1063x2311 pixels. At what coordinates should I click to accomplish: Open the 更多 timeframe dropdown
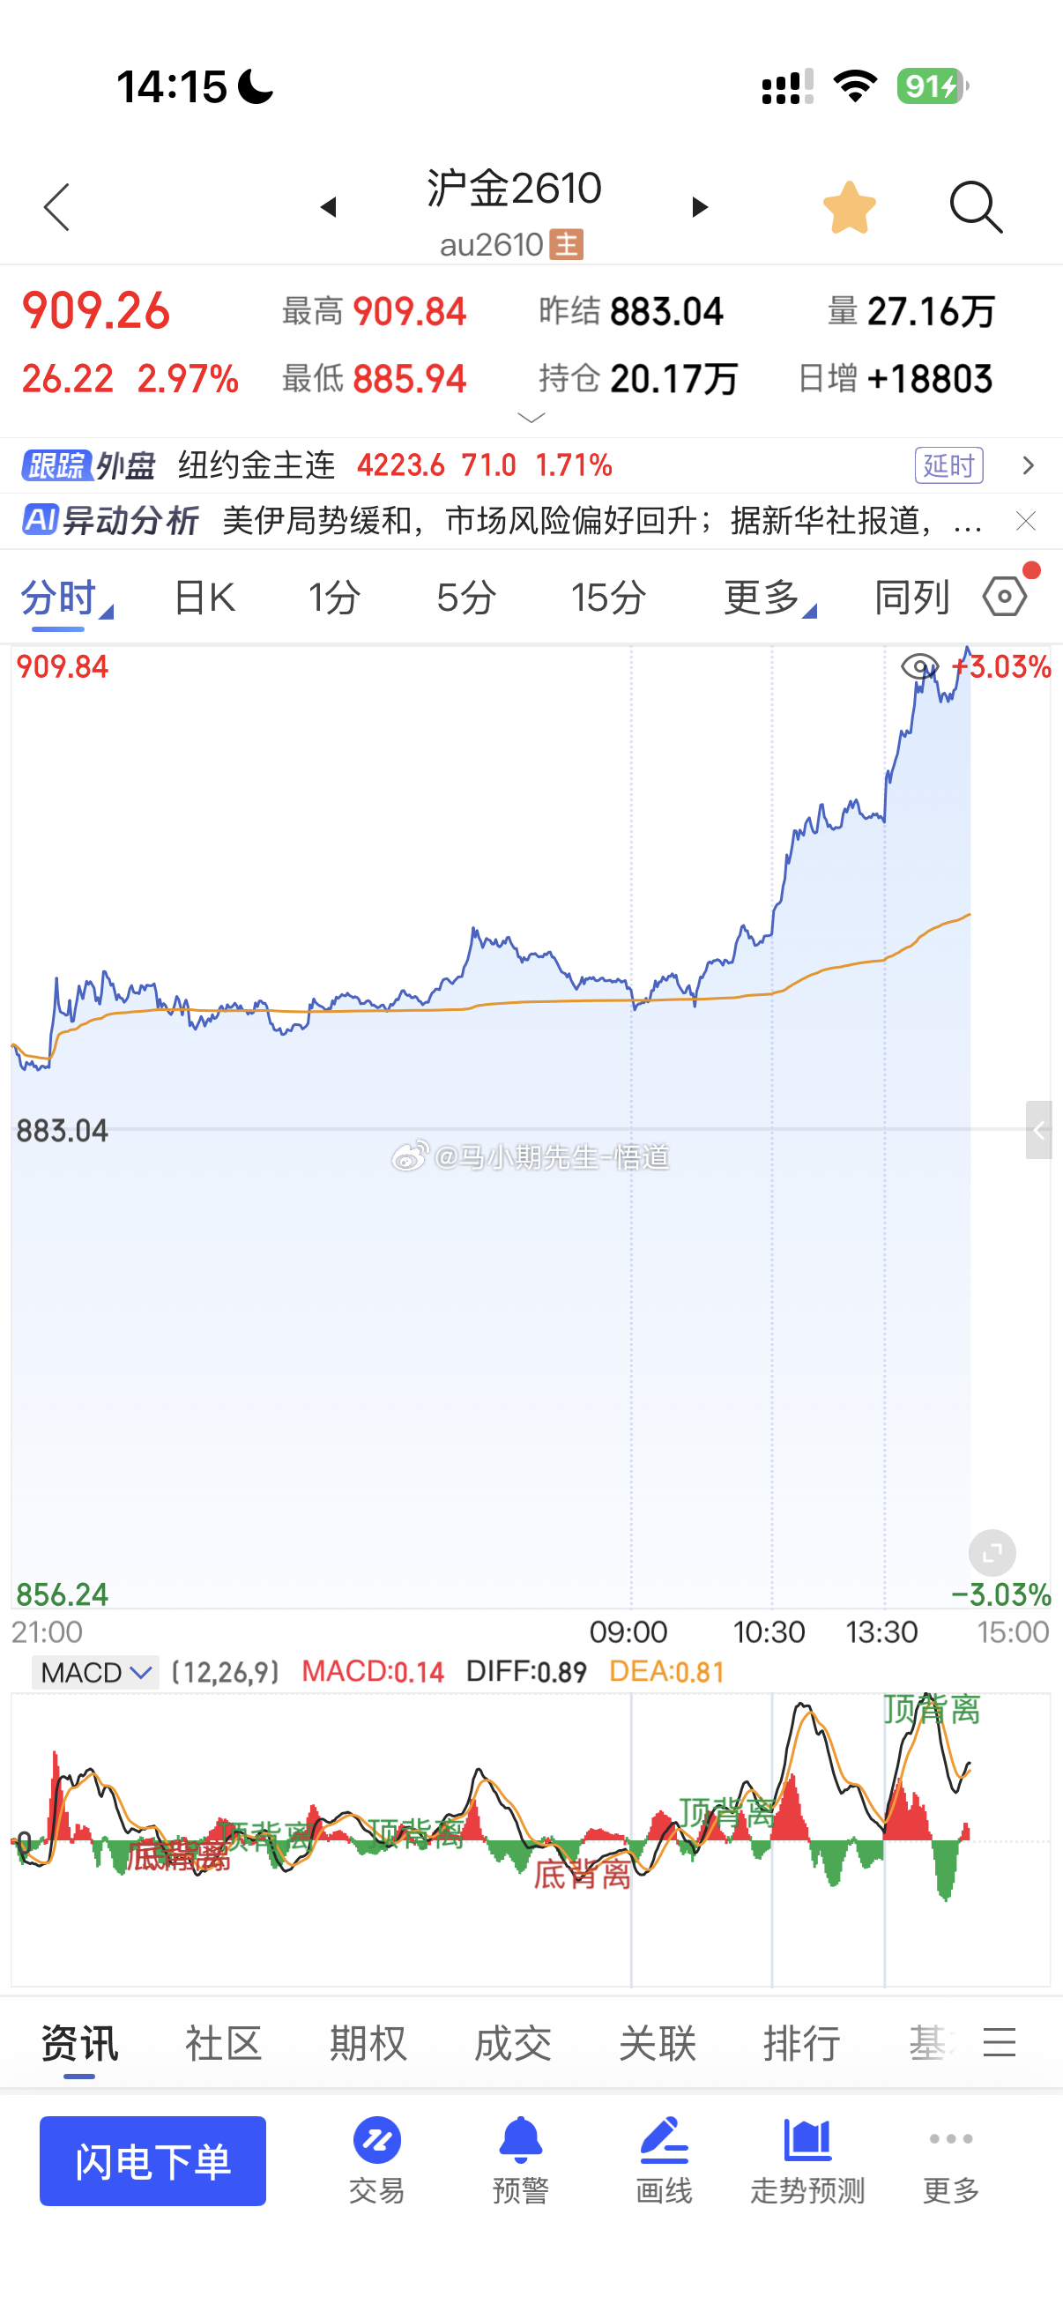(769, 597)
